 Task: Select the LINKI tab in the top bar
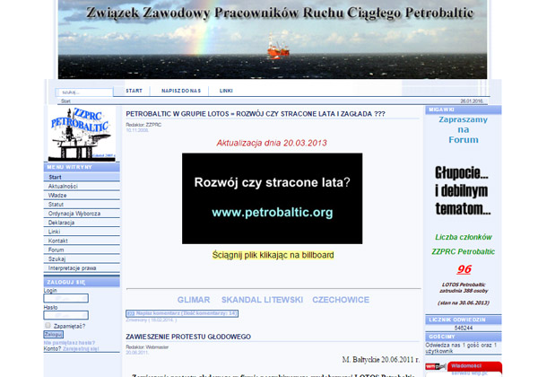226,91
